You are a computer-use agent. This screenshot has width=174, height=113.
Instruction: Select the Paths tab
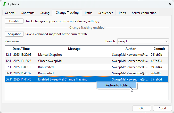88,13
